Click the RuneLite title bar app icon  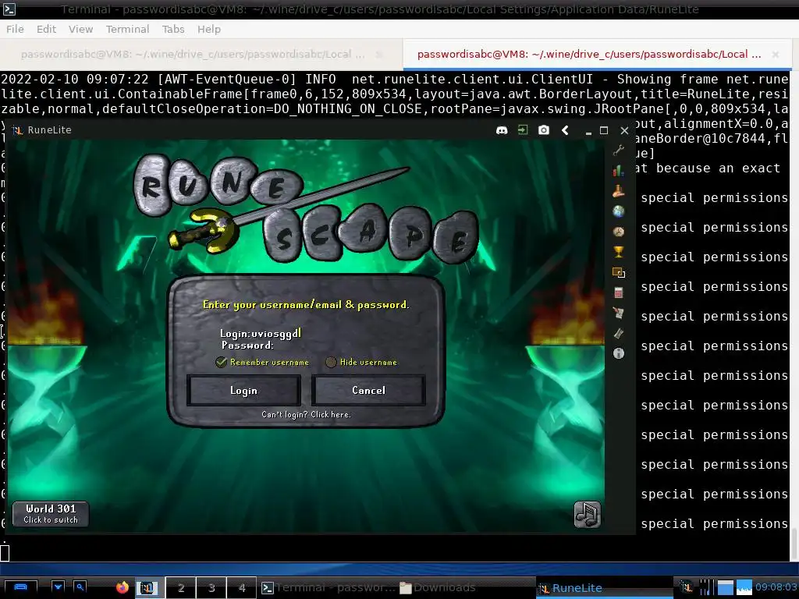coord(18,130)
